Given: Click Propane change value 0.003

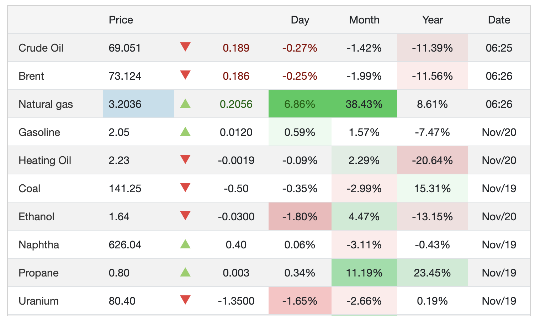Looking at the screenshot, I should tap(236, 273).
